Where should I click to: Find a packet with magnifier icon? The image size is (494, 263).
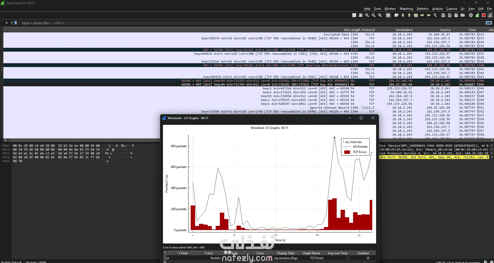coord(435,15)
